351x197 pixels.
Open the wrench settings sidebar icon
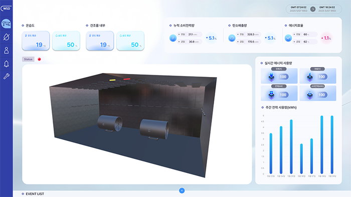coord(6,76)
